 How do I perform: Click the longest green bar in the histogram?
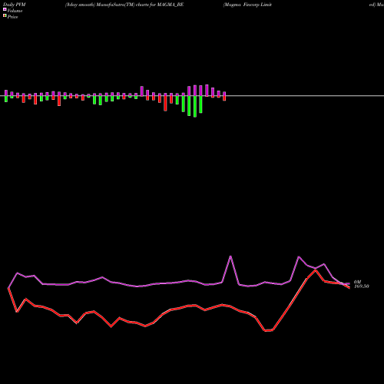(195, 107)
